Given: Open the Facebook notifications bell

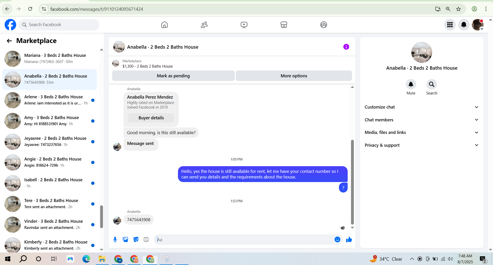Looking at the screenshot, I should pyautogui.click(x=464, y=25).
